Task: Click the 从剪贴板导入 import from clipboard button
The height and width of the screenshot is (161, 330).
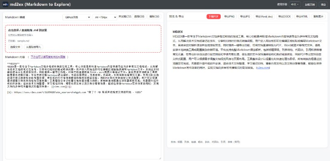Action: [34, 47]
